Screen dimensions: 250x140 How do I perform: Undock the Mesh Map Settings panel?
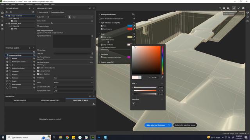(x=90, y=8)
